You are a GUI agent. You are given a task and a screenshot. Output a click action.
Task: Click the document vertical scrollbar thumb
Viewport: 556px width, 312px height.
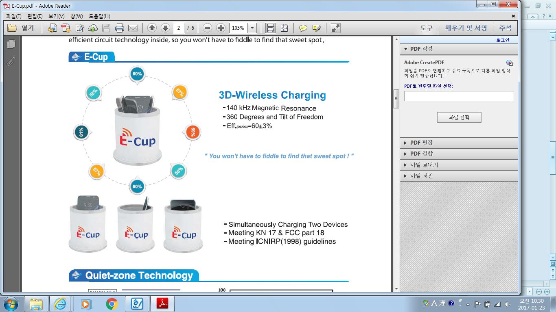(x=396, y=99)
